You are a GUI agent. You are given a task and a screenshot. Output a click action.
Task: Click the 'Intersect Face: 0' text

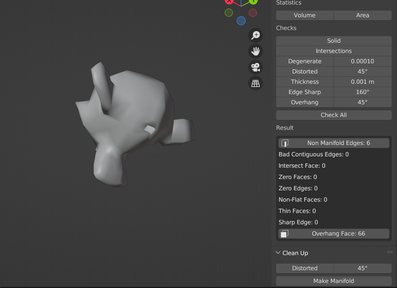point(302,166)
